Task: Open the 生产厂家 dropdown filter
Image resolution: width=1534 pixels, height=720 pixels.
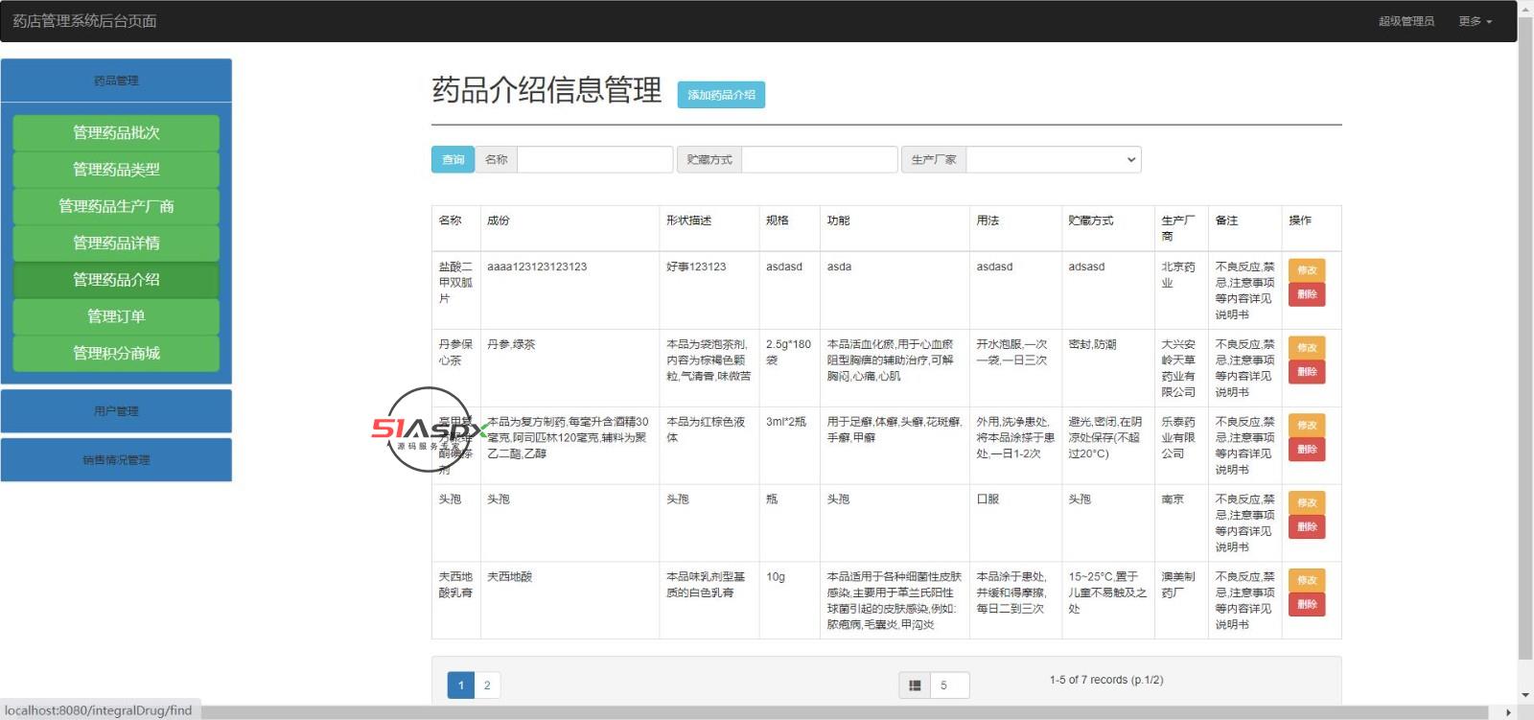Action: coord(1053,160)
